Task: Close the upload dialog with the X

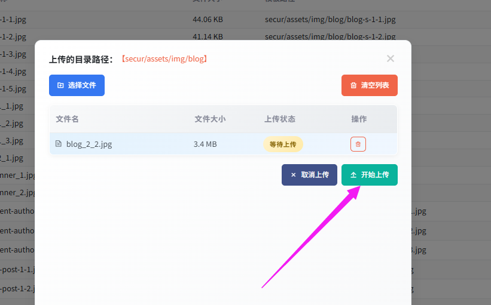Action: click(x=391, y=58)
